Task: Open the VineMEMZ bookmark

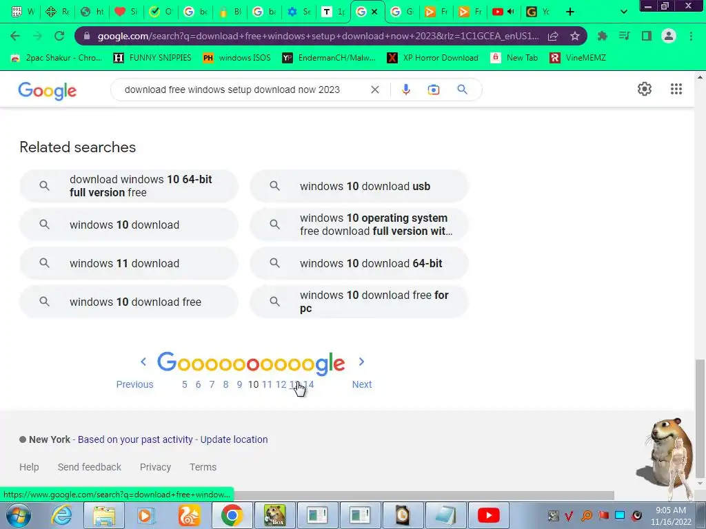Action: coord(578,58)
